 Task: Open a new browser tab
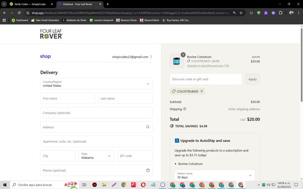(107, 4)
